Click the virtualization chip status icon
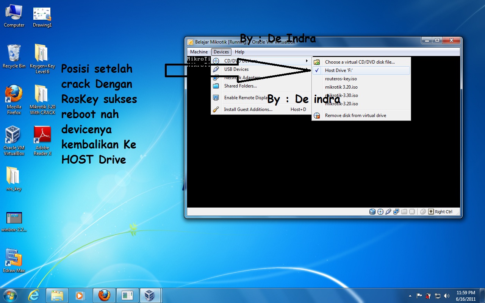Image resolution: width=485 pixels, height=303 pixels. coord(412,212)
